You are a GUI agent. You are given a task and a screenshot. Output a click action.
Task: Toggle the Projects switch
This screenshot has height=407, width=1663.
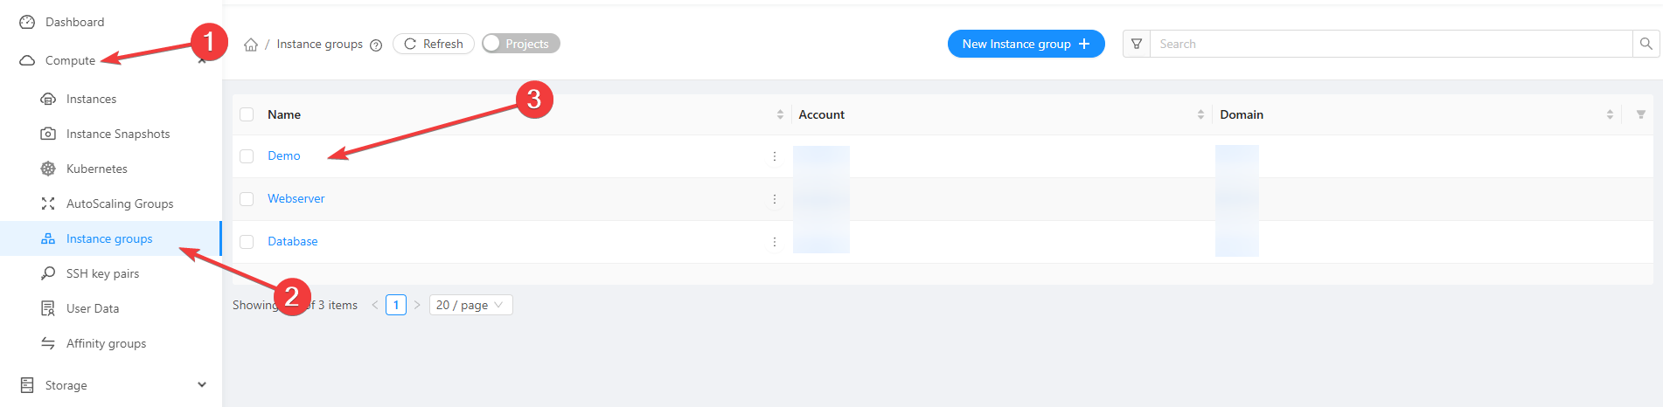tap(520, 44)
